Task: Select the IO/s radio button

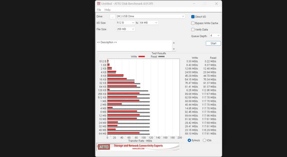Action: (x=204, y=140)
